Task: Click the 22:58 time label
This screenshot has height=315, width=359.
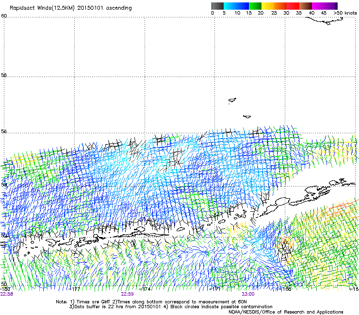Action: (7, 294)
